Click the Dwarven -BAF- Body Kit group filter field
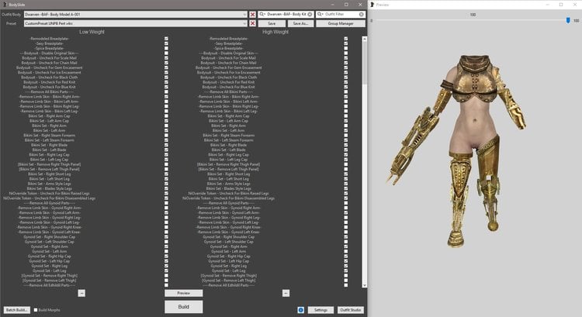Image resolution: width=582 pixels, height=317 pixels. click(286, 15)
